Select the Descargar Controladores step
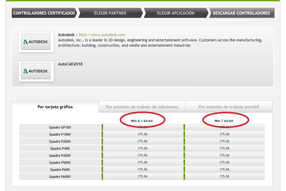The image size is (286, 191). (241, 13)
